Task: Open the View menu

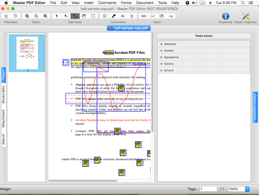Action: point(75,3)
